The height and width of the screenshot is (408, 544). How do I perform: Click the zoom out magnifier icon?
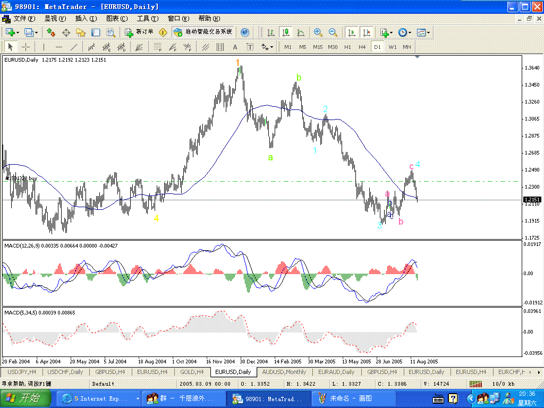333,32
